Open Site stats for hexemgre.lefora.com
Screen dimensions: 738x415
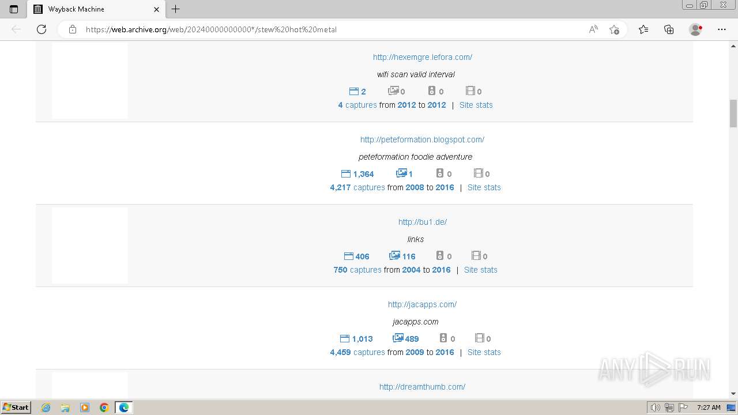tap(476, 105)
